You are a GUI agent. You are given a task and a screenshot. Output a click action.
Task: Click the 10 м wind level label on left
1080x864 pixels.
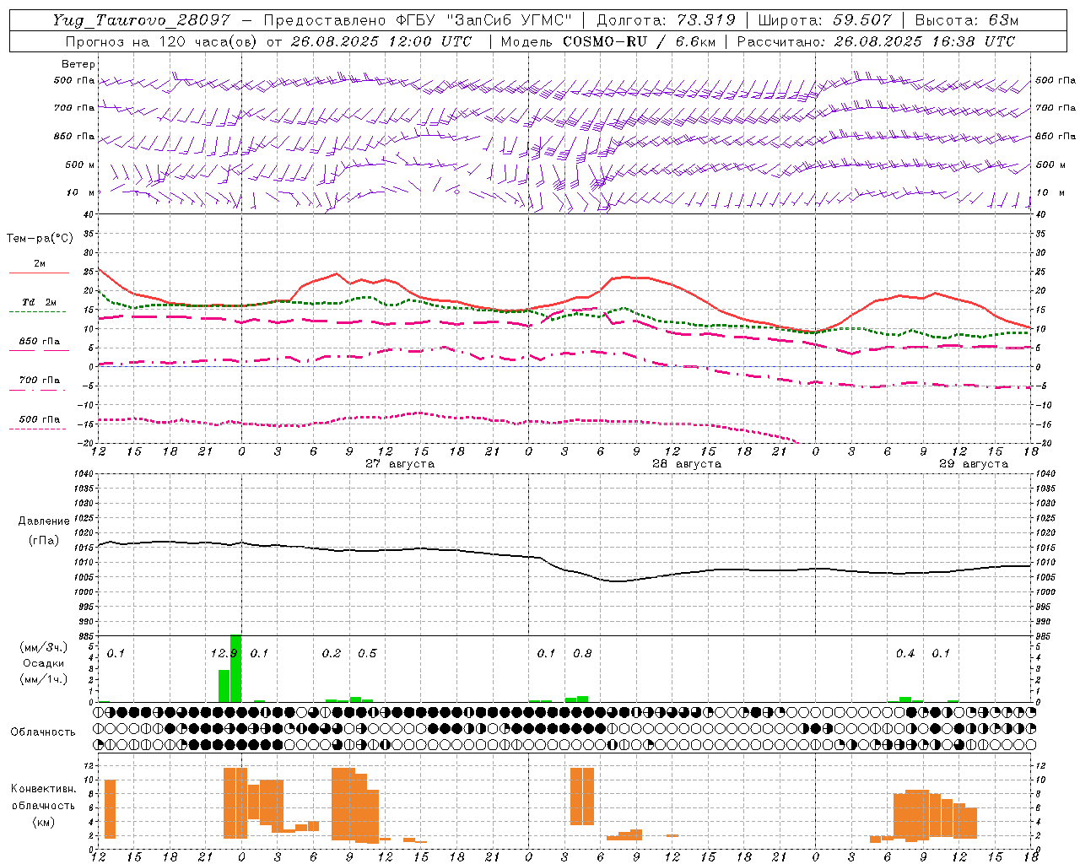pyautogui.click(x=80, y=192)
